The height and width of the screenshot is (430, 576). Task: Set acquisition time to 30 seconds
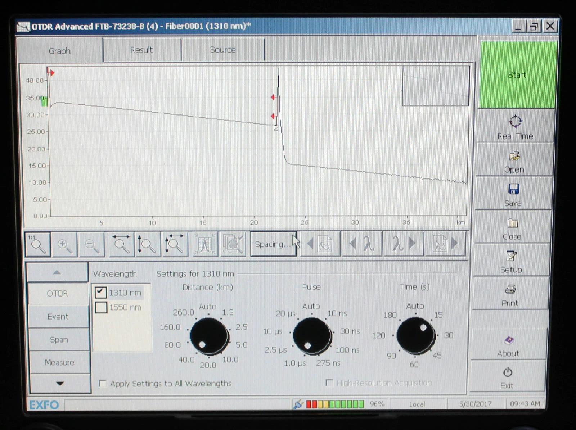pos(449,335)
